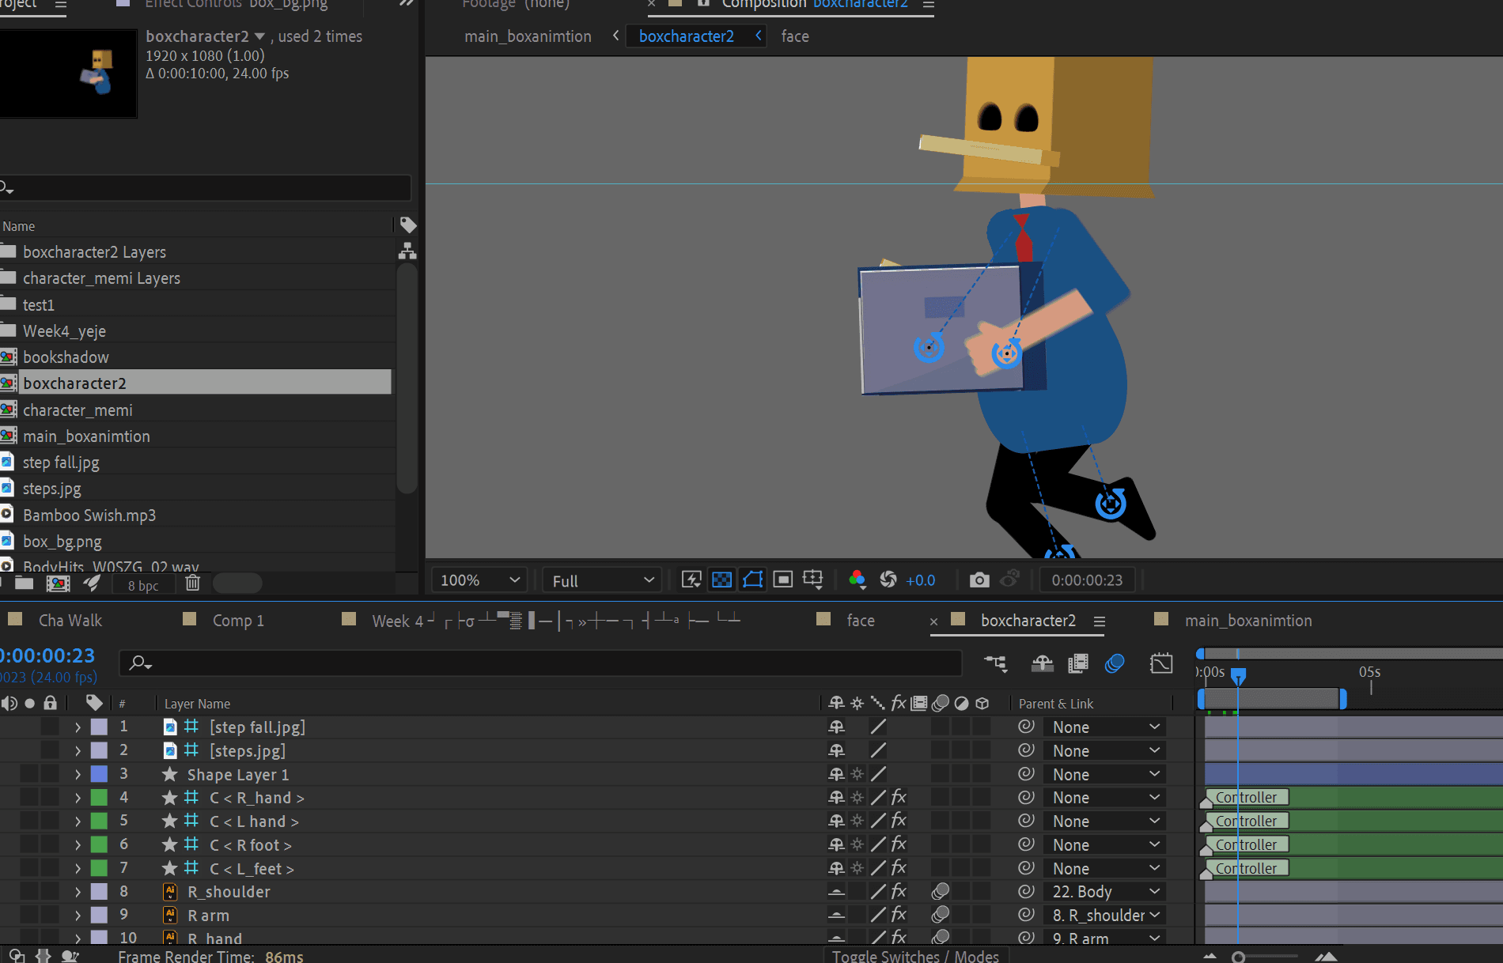Toggle the transparency grid icon

coord(722,580)
